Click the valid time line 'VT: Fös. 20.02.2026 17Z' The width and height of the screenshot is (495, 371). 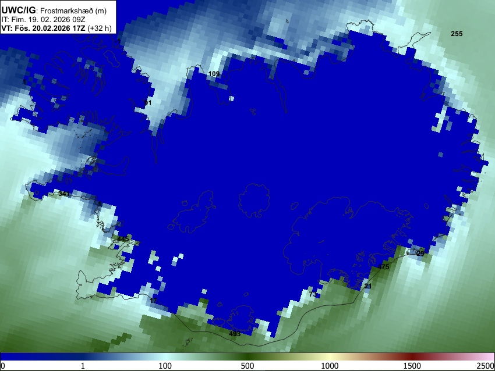pos(43,28)
